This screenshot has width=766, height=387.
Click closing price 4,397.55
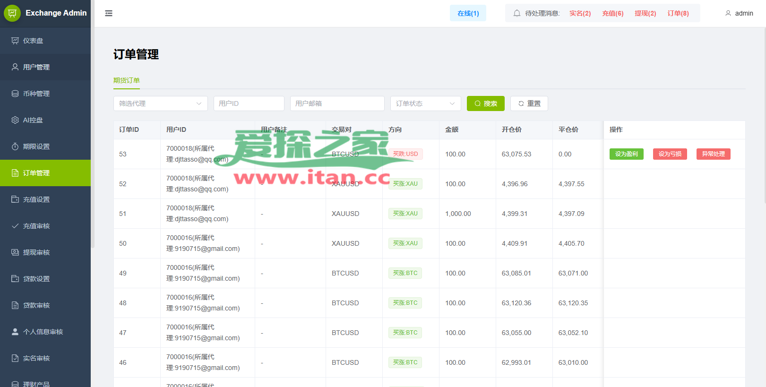[x=571, y=184]
